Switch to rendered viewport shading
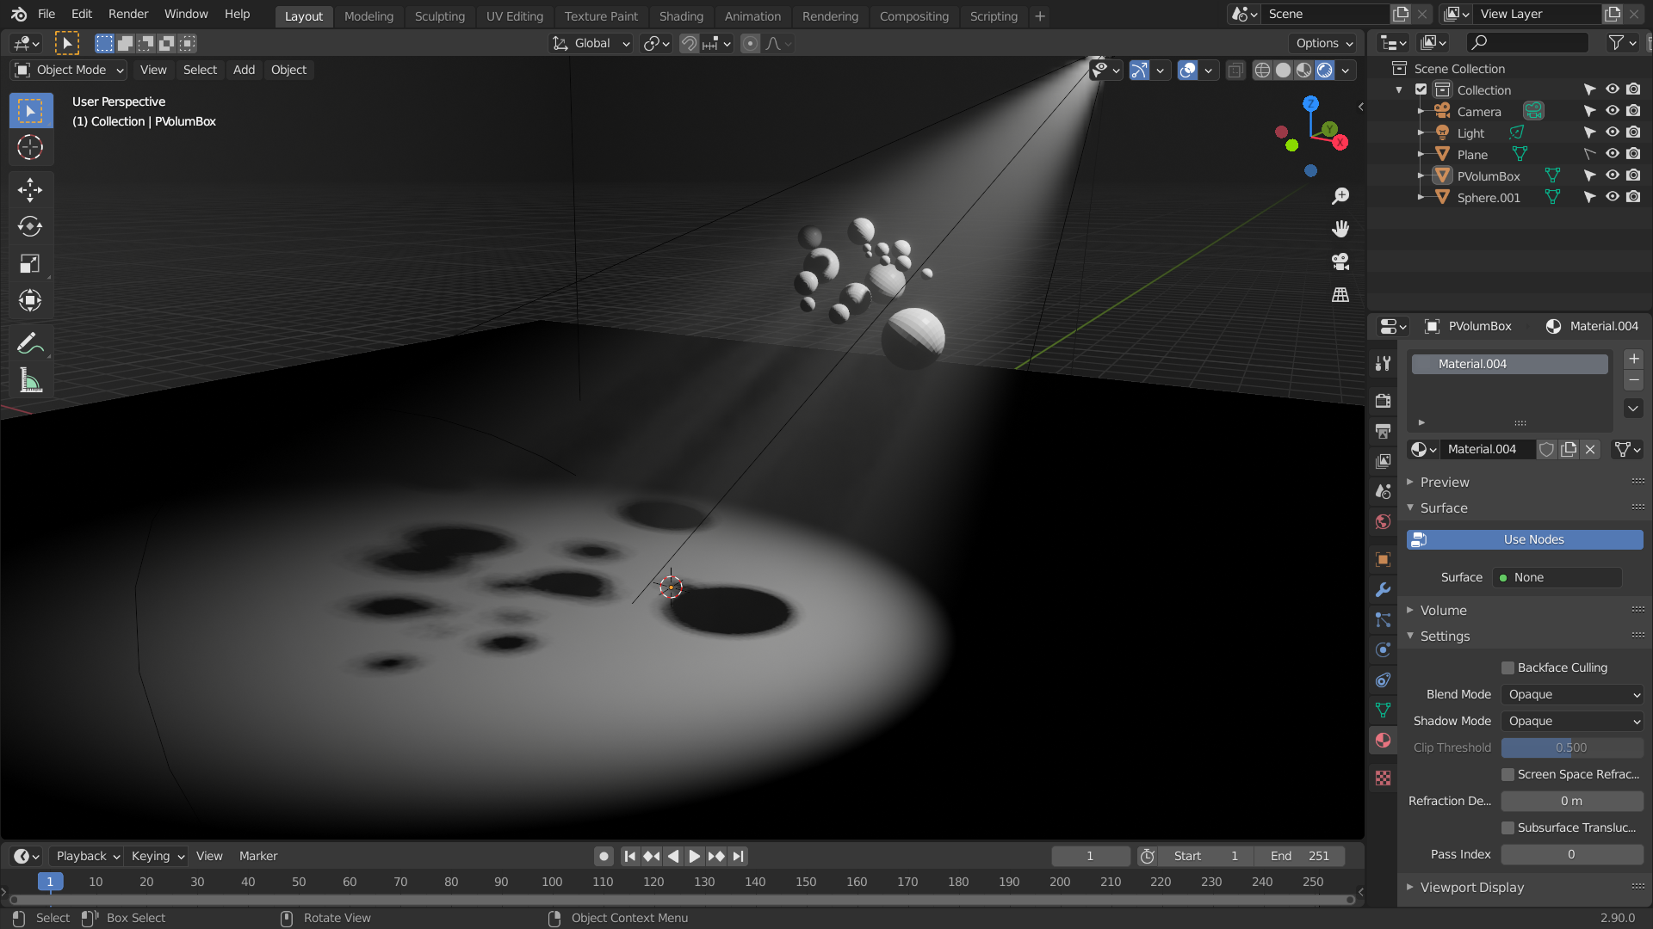Viewport: 1653px width, 929px height. 1325,71
